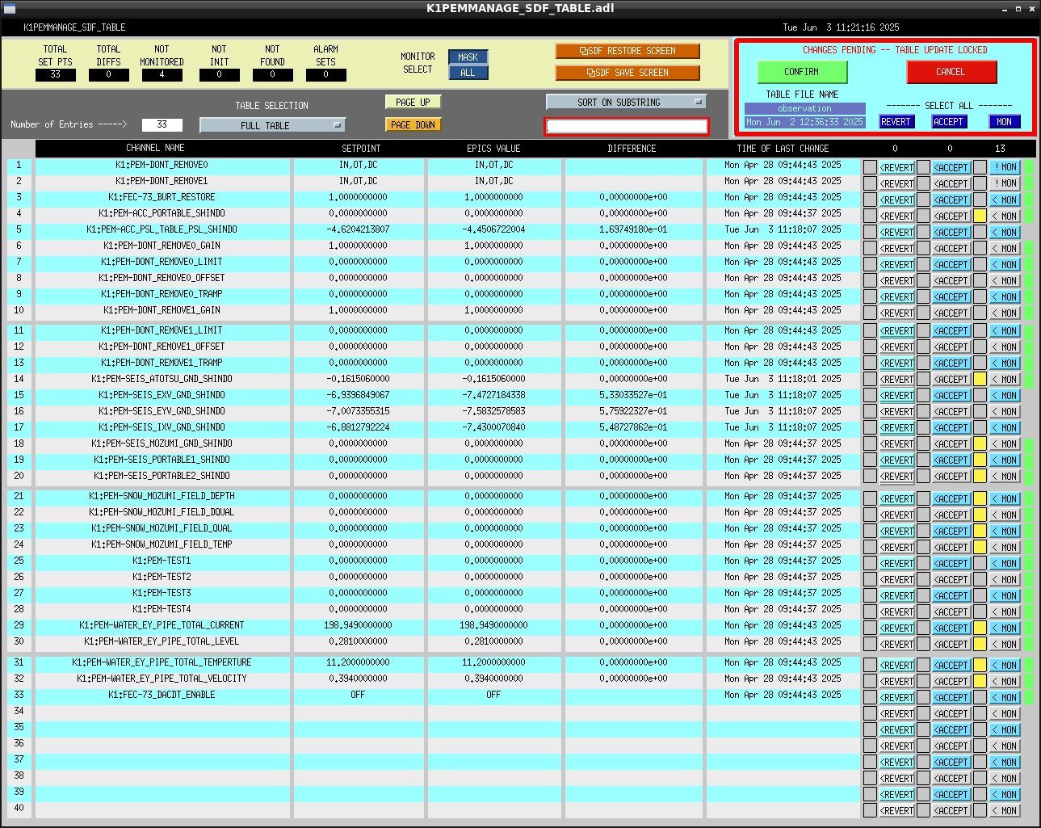Toggle MON for K1:PEM-SEIS_IXV_GND_SHINDO
1041x828 pixels.
coord(1005,427)
